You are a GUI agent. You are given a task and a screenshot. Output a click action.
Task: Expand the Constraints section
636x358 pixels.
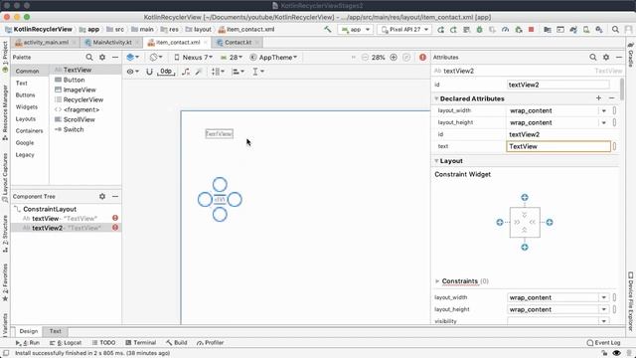(x=437, y=280)
